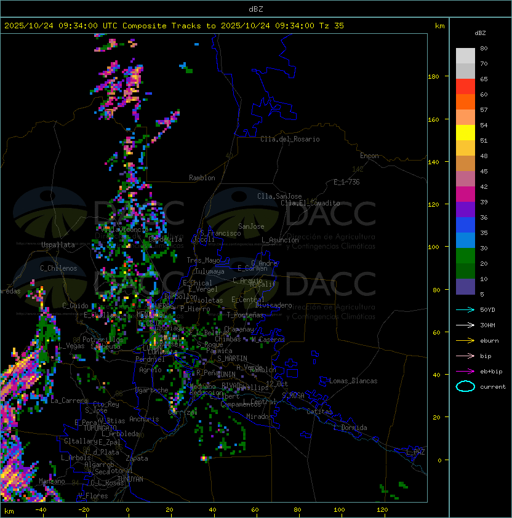
Task: Click the 'La_Carrera' map label
Action: click(70, 400)
